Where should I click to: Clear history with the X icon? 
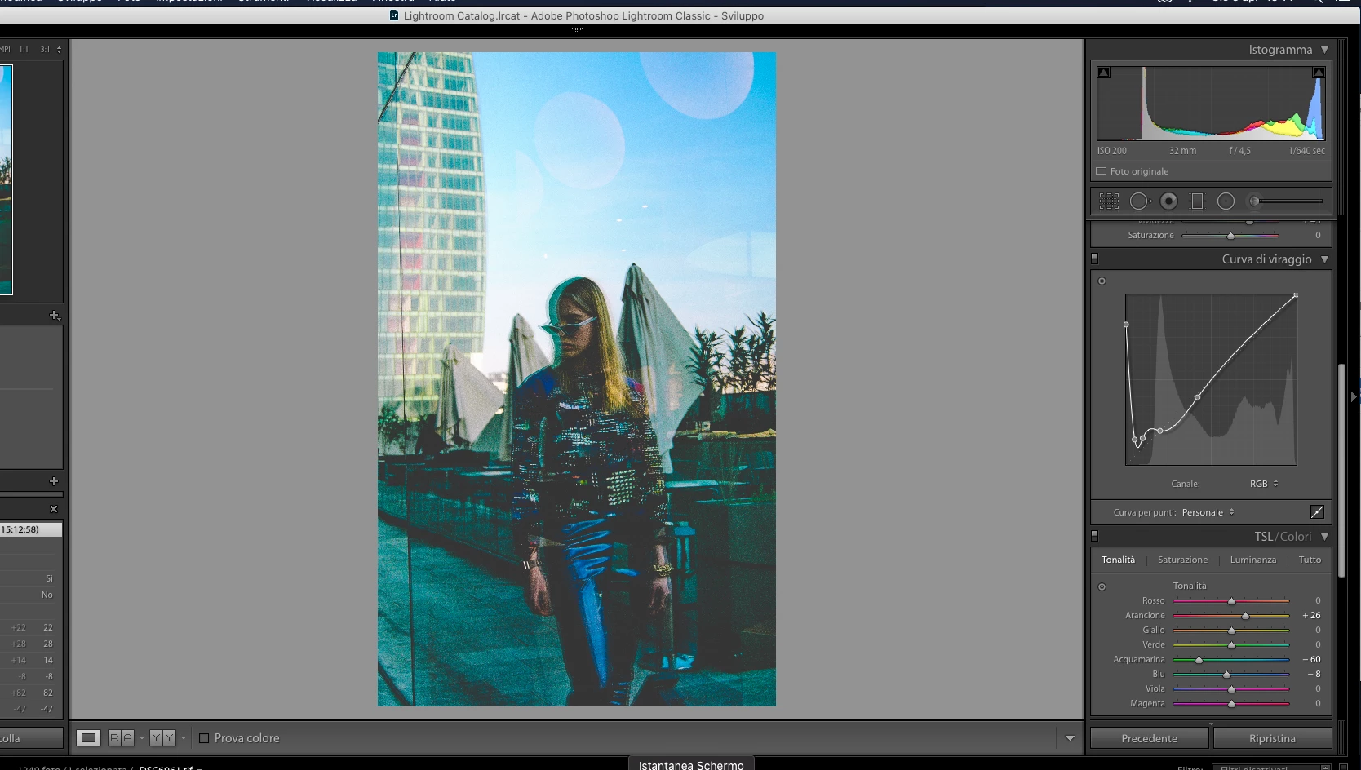point(54,509)
